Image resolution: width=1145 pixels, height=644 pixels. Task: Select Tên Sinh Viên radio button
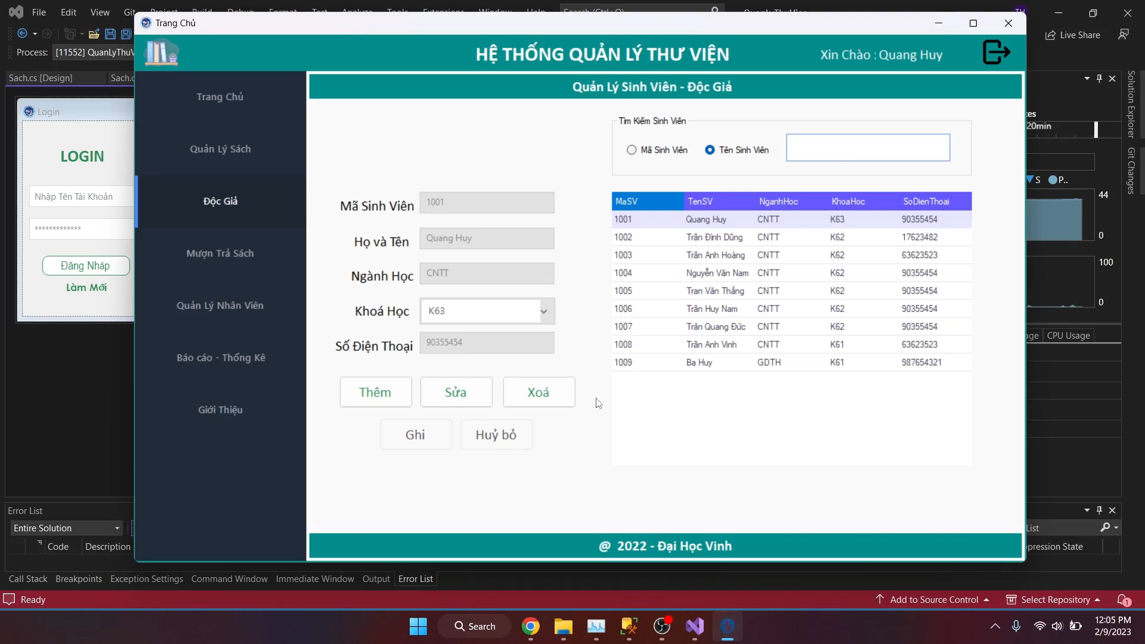point(710,150)
